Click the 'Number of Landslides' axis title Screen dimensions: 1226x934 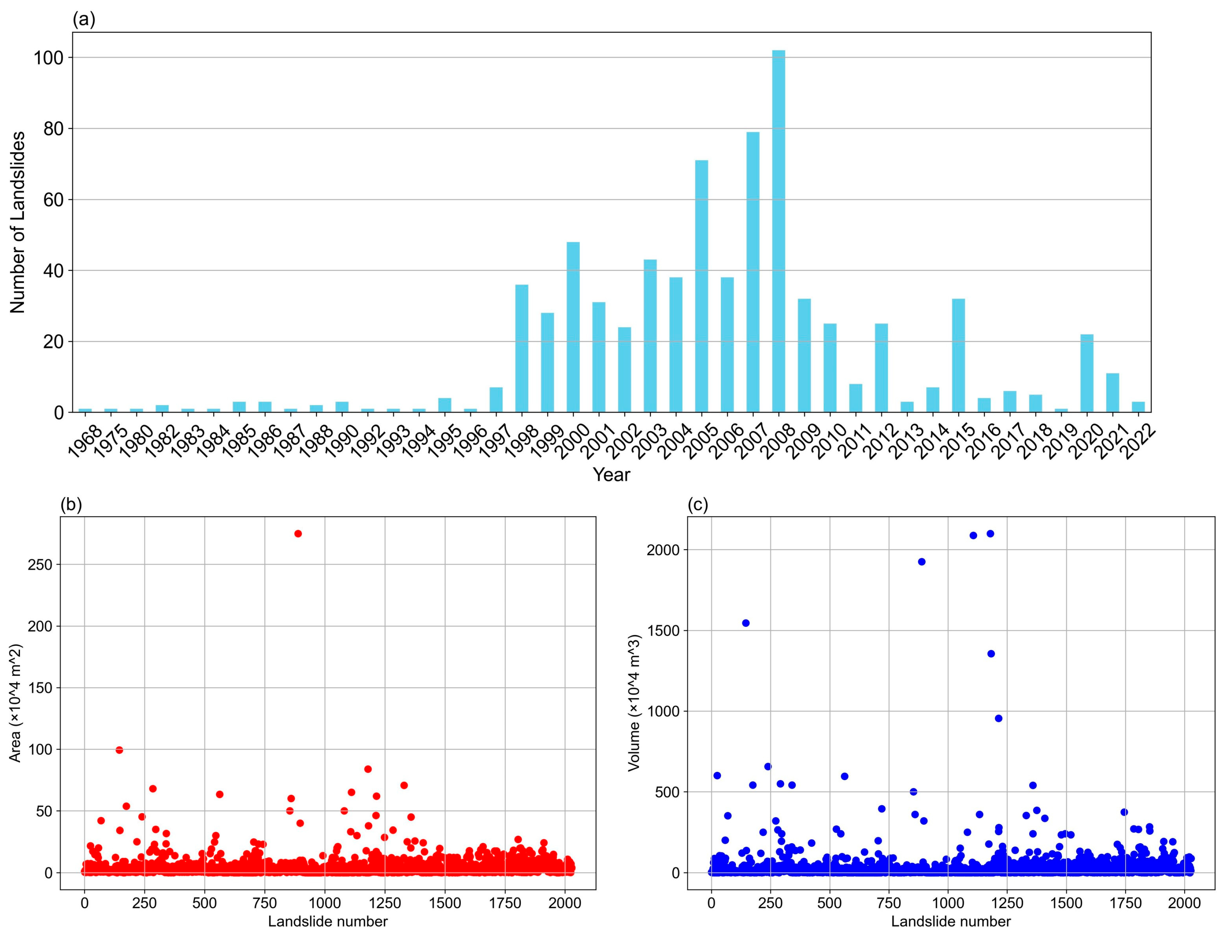(18, 222)
